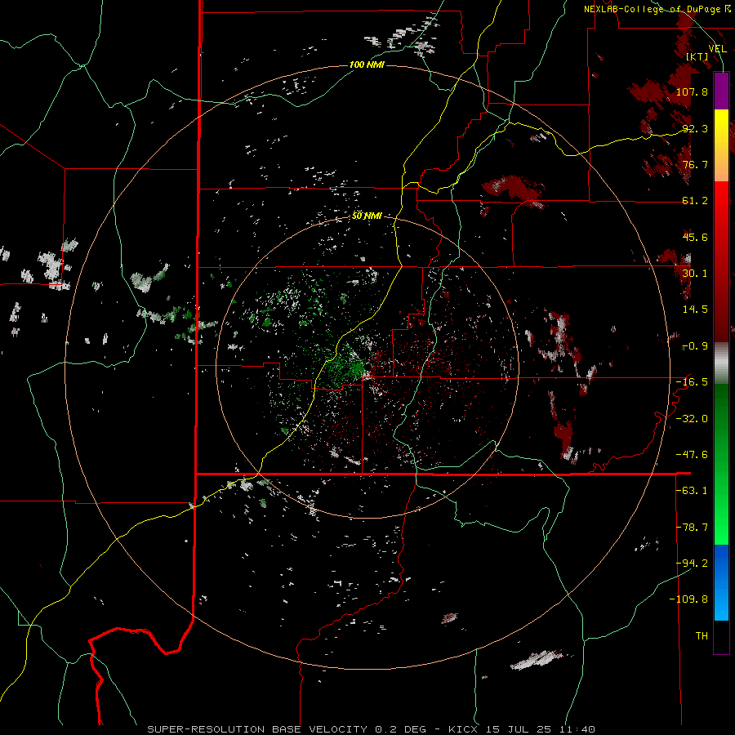The height and width of the screenshot is (735, 735).
Task: Click the 100 NMI range ring label
Action: click(x=367, y=65)
